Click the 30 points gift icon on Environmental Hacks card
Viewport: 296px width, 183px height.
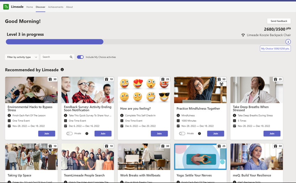pyautogui.click(x=50, y=79)
